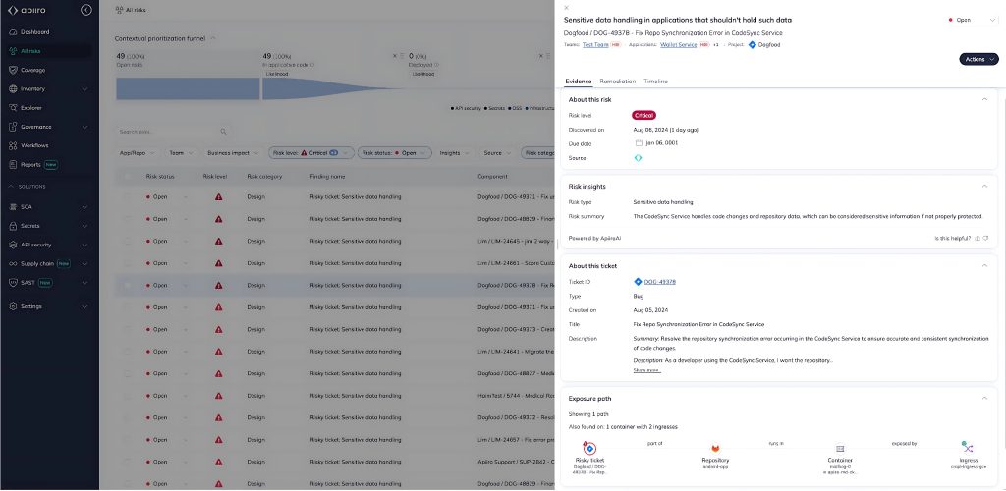This screenshot has height=491, width=1006.
Task: Open the Actions dropdown button
Action: point(978,59)
